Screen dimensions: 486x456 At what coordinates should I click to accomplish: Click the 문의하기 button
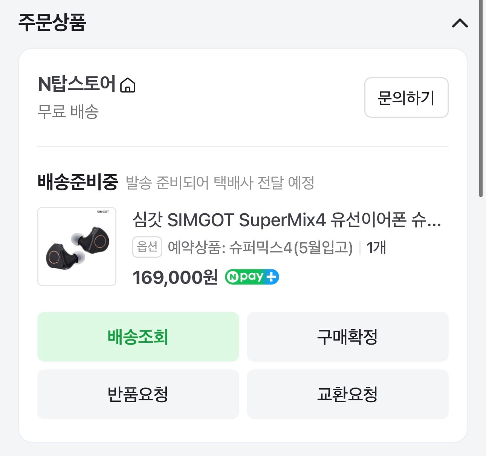(x=406, y=97)
